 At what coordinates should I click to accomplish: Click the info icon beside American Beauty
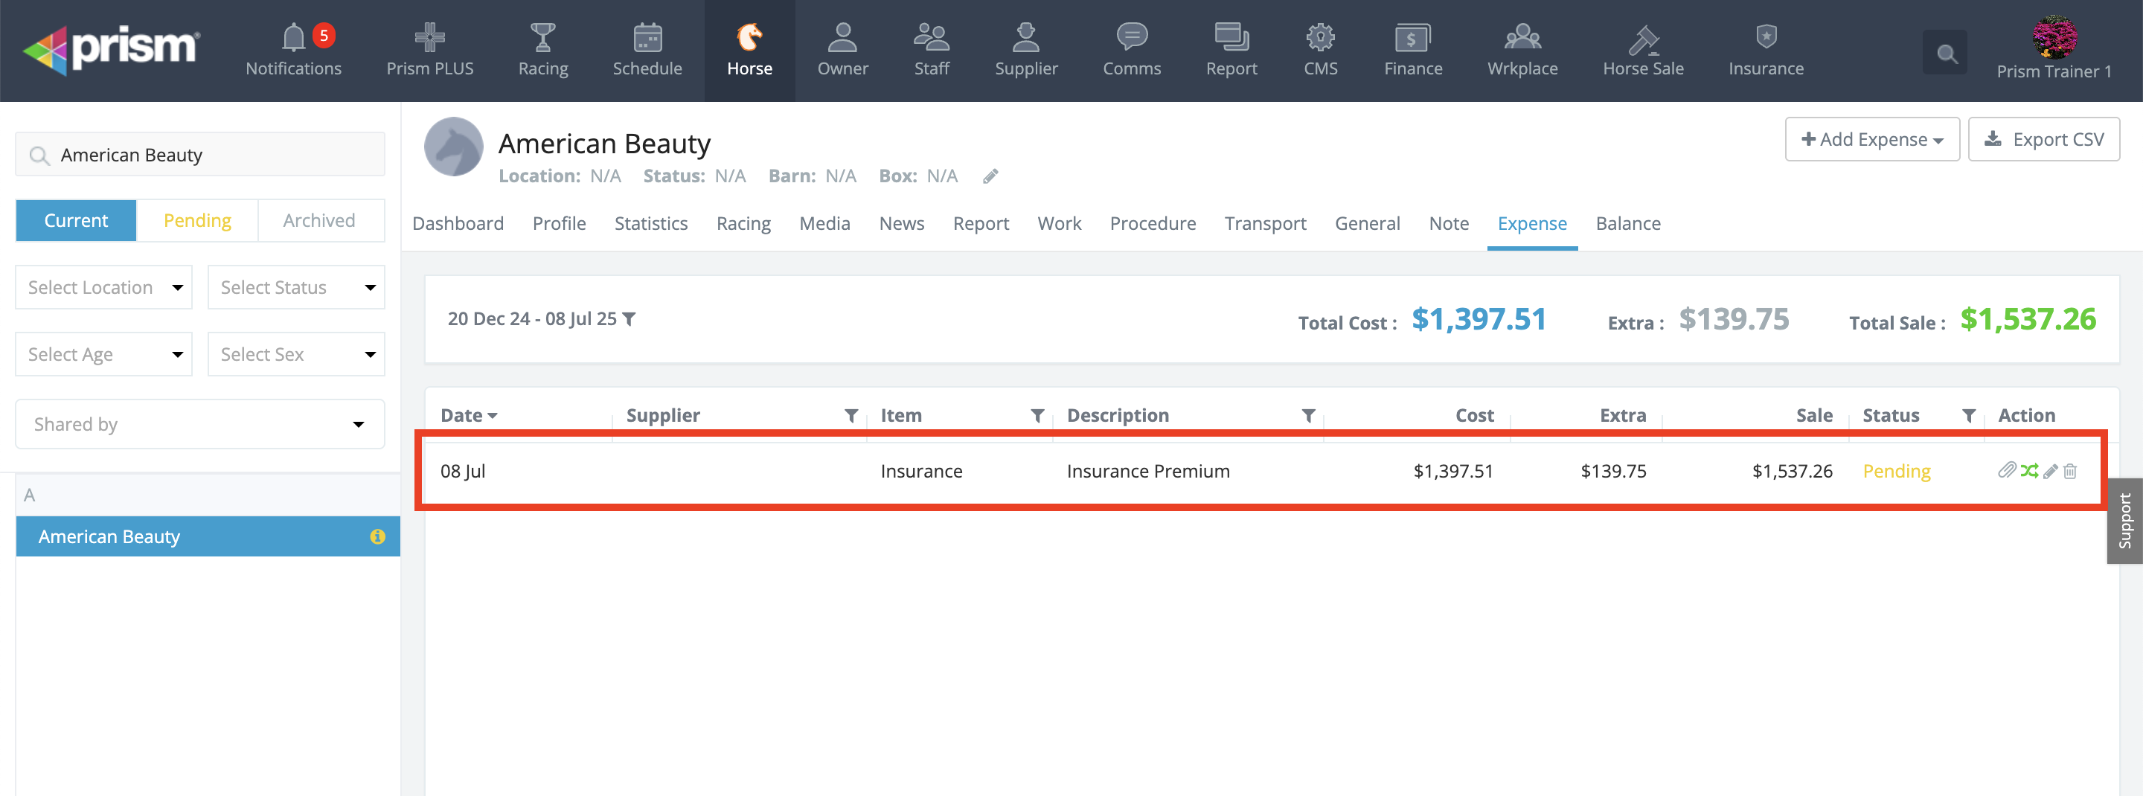(377, 536)
